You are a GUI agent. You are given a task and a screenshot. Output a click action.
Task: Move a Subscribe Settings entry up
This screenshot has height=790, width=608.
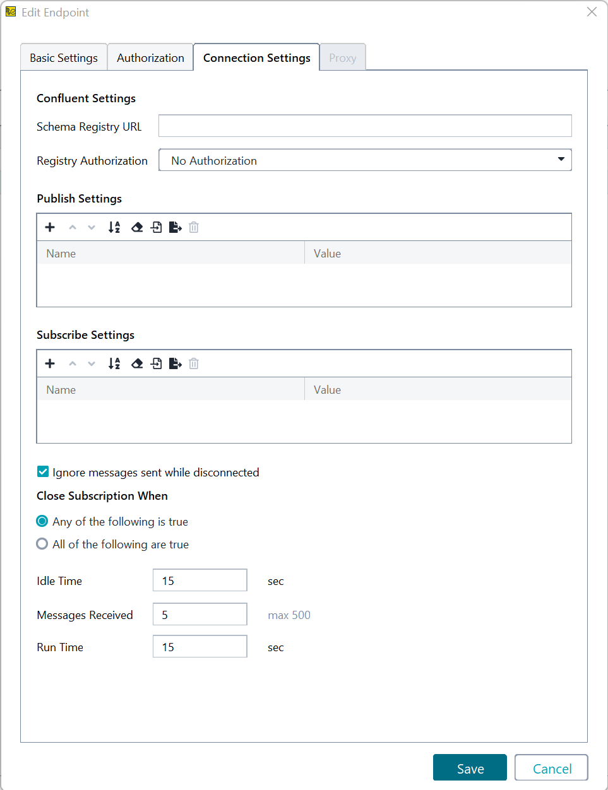[72, 363]
